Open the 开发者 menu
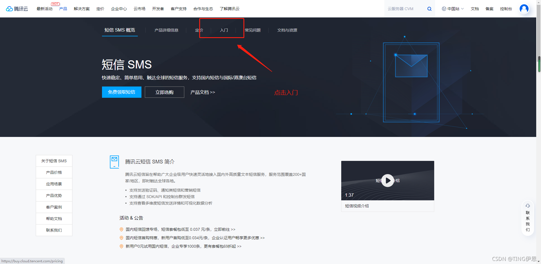Image resolution: width=541 pixels, height=264 pixels. click(x=158, y=9)
